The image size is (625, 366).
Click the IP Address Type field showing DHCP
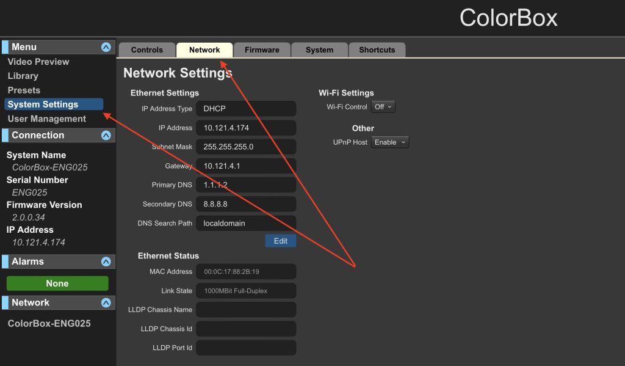pos(246,109)
